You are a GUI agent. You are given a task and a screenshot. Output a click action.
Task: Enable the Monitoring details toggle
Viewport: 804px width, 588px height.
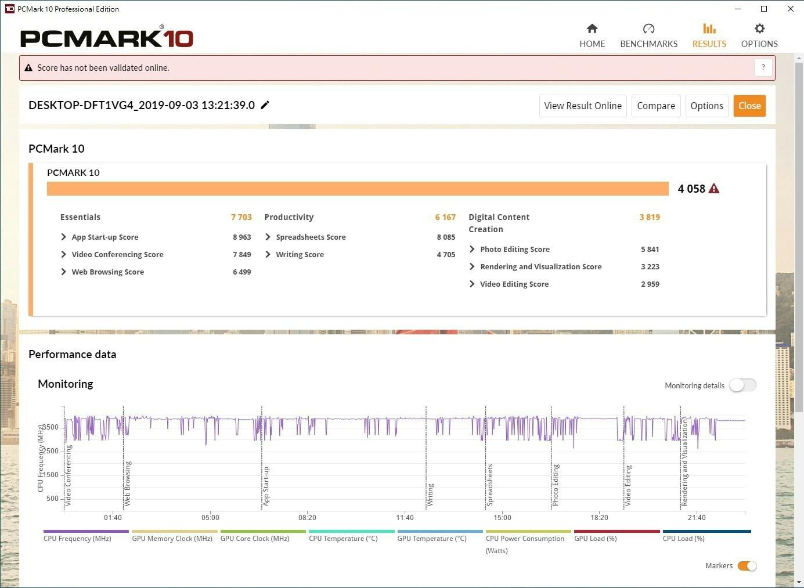(742, 385)
